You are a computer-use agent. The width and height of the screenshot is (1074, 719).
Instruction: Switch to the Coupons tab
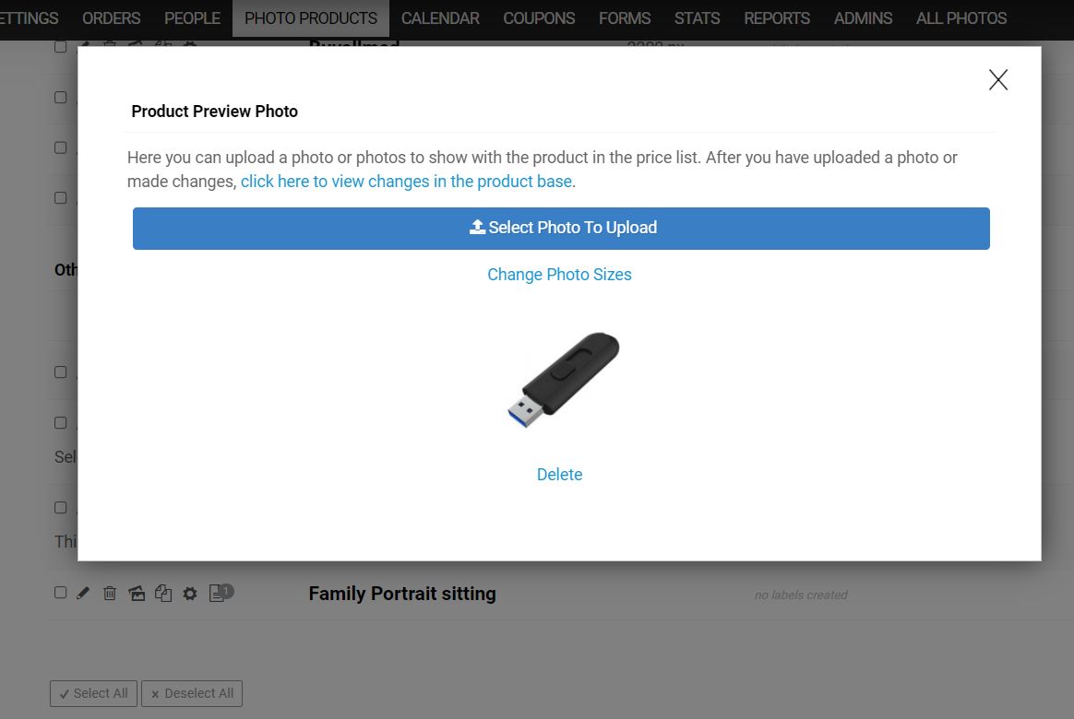[539, 18]
